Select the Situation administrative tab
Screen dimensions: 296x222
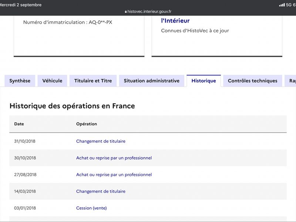pos(152,81)
